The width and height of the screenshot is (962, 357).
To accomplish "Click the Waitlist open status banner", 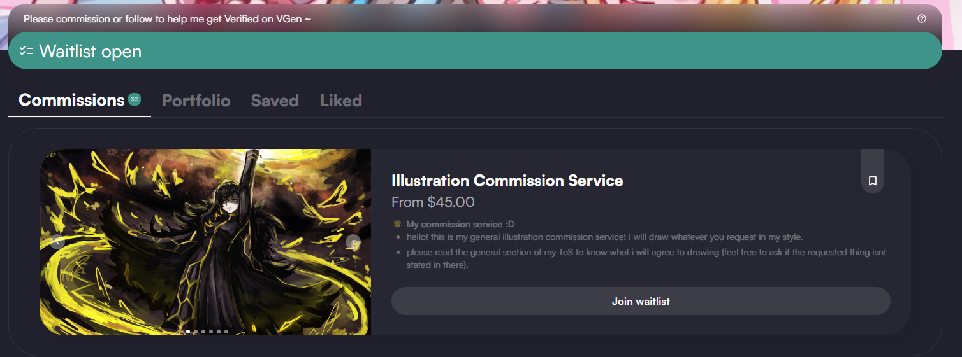I will coord(475,51).
